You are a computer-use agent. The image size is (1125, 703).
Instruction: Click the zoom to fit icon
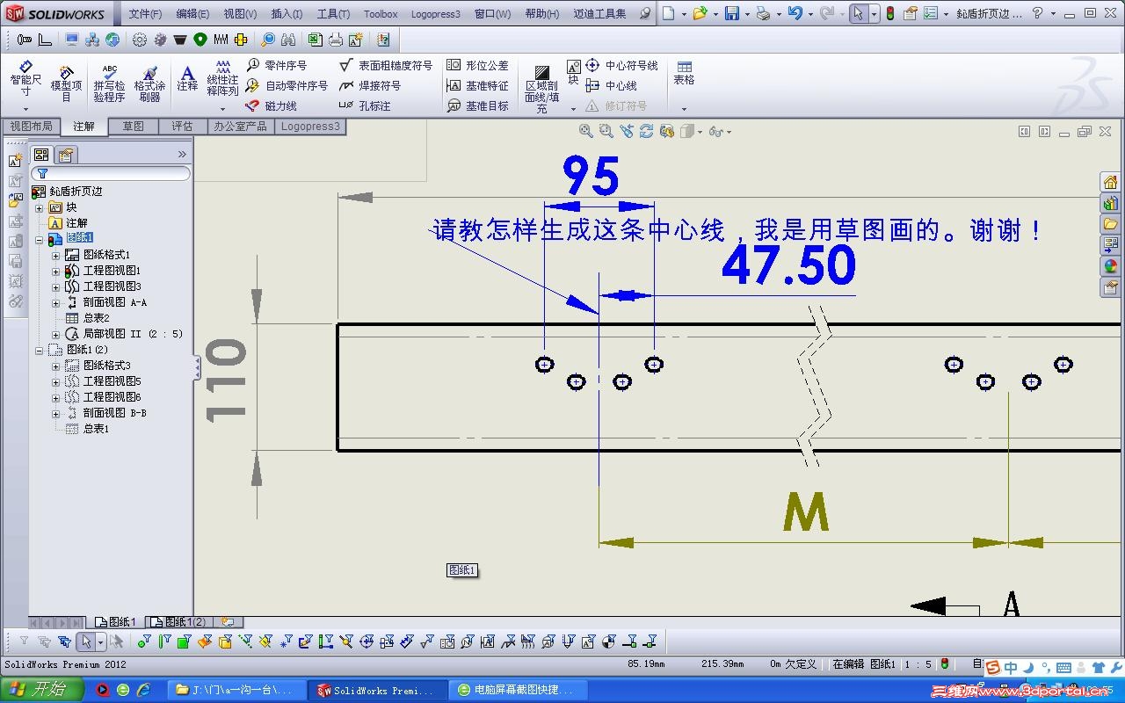pyautogui.click(x=586, y=131)
